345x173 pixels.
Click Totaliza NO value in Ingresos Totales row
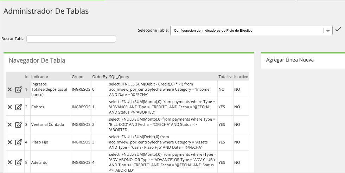(221, 89)
